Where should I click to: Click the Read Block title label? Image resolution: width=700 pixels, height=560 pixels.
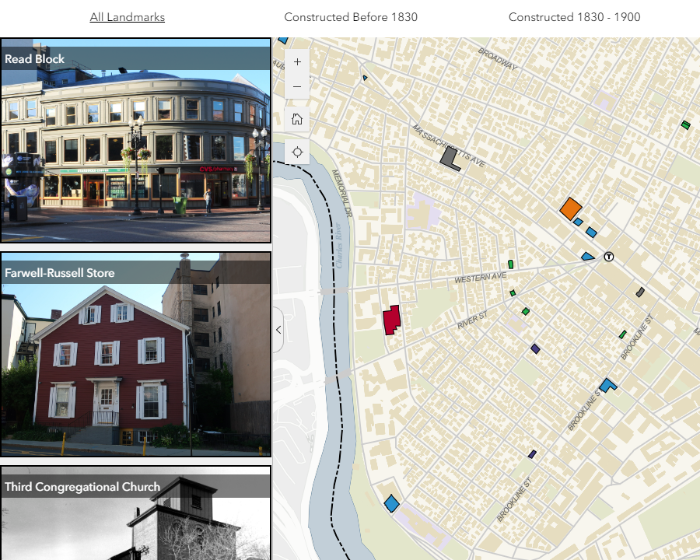pos(35,59)
